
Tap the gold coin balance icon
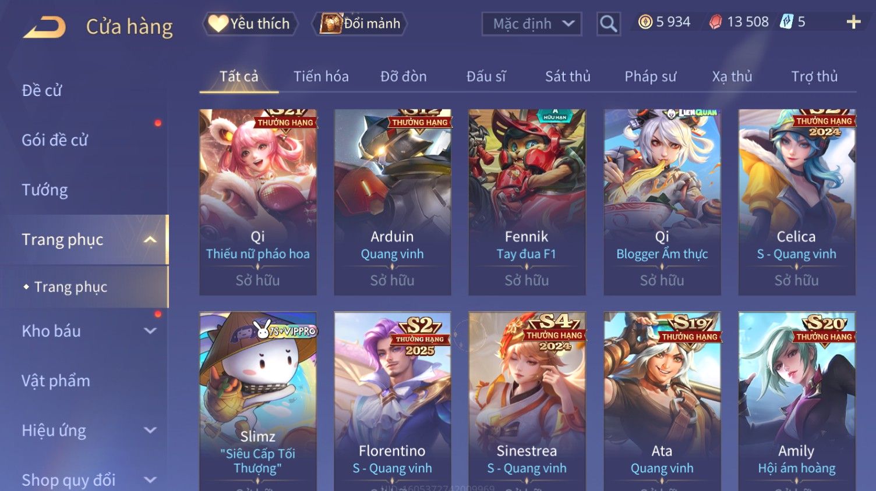(645, 22)
